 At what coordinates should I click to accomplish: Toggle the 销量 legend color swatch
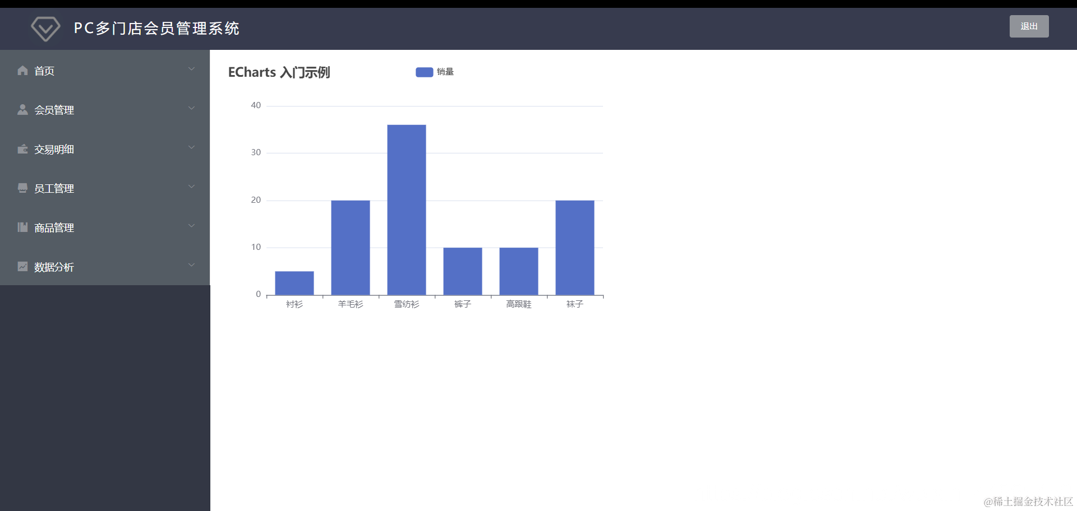[x=424, y=72]
